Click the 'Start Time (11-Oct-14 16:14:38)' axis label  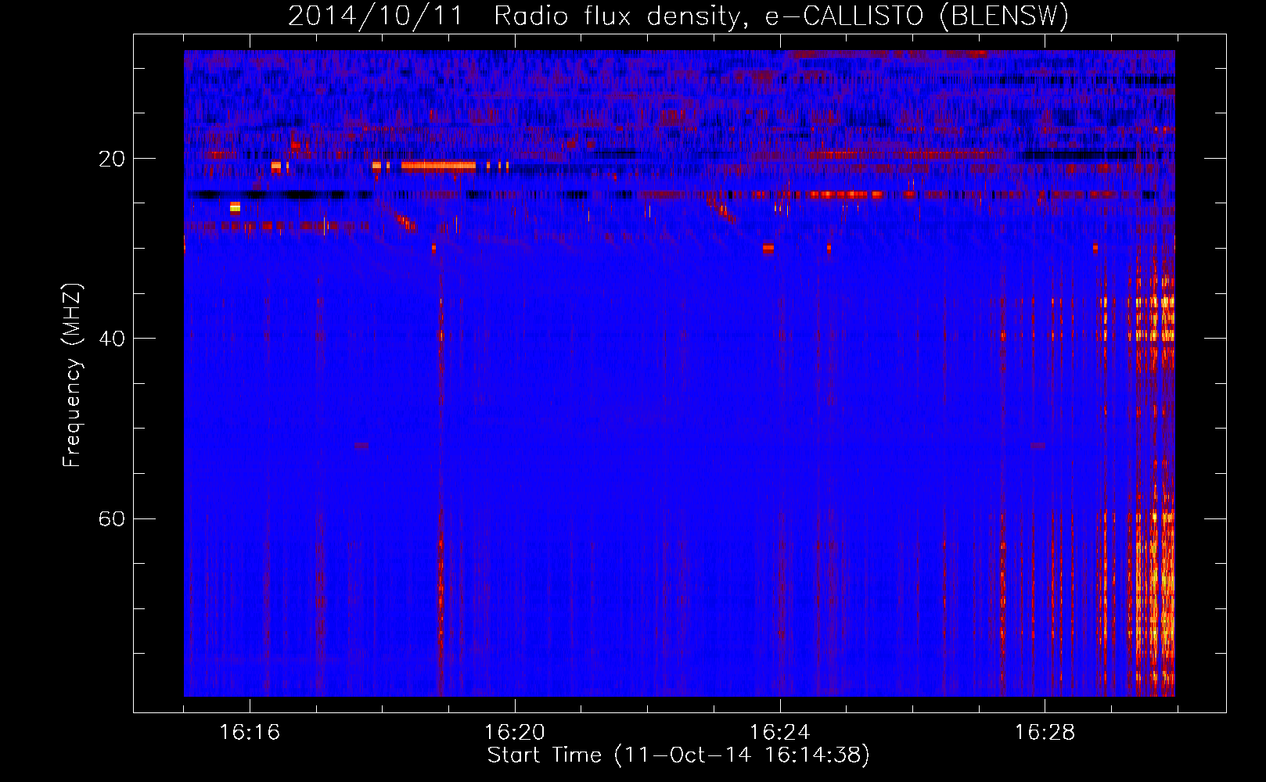pos(678,755)
